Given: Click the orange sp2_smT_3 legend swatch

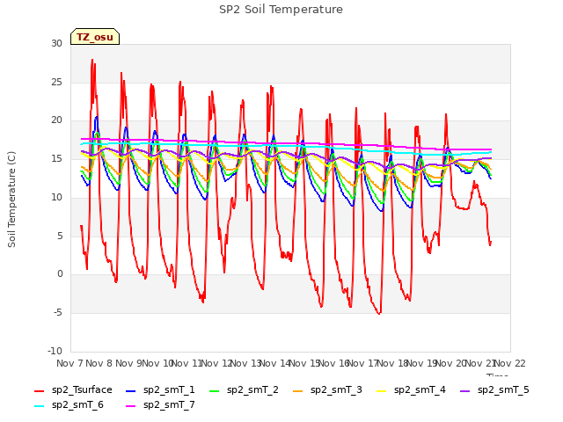Looking at the screenshot, I should [298, 390].
